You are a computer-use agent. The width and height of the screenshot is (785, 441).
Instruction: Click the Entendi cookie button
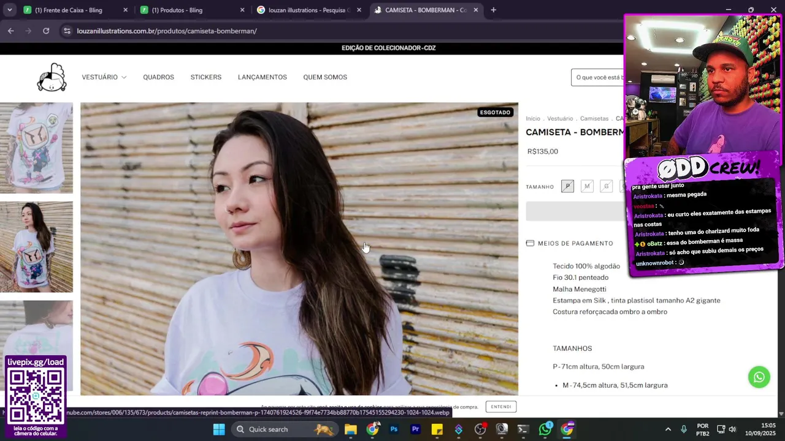[501, 407]
